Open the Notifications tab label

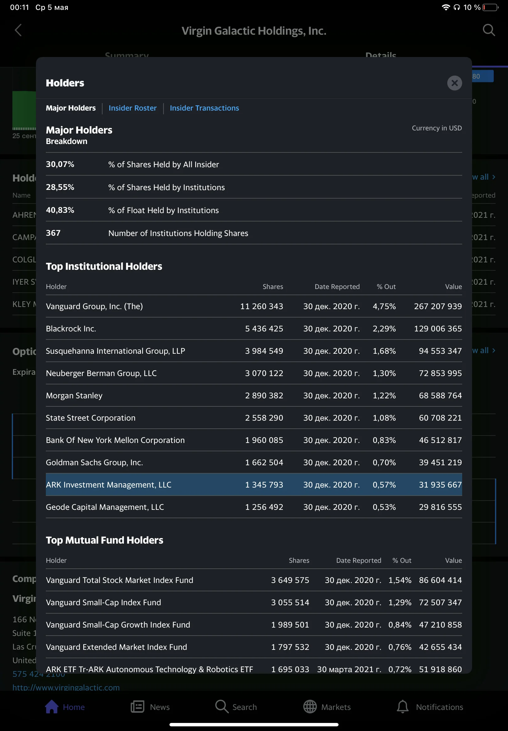point(440,707)
